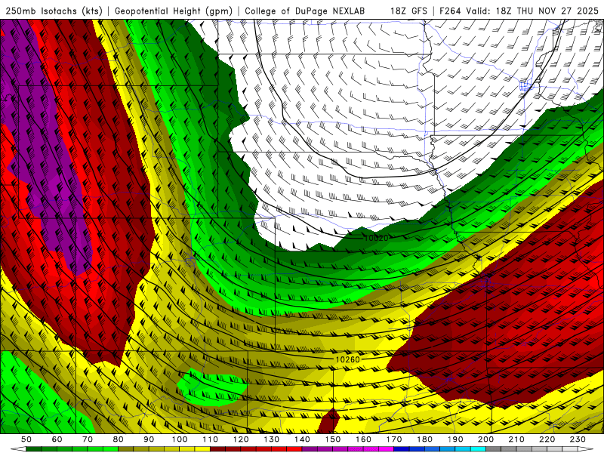Click the 10020 height contour label
Viewport: 604px width, 453px height.
pos(376,238)
